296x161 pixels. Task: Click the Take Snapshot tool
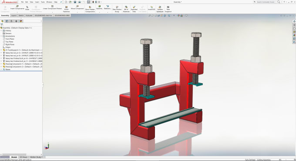pos(168,9)
